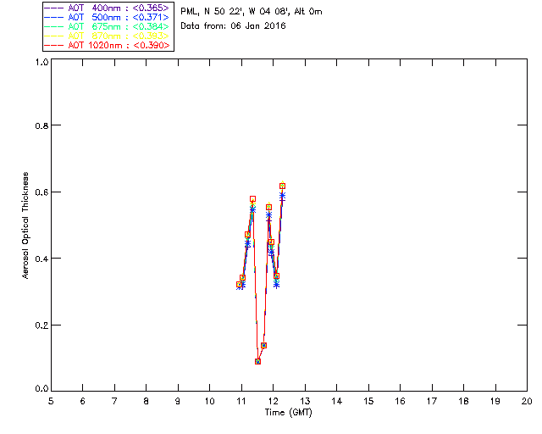Click the 'Time (GMT)' x-axis label
Screen dimensions: 542x434
coord(288,412)
